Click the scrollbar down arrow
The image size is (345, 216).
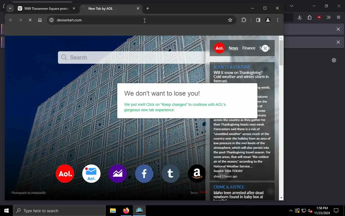(281, 198)
